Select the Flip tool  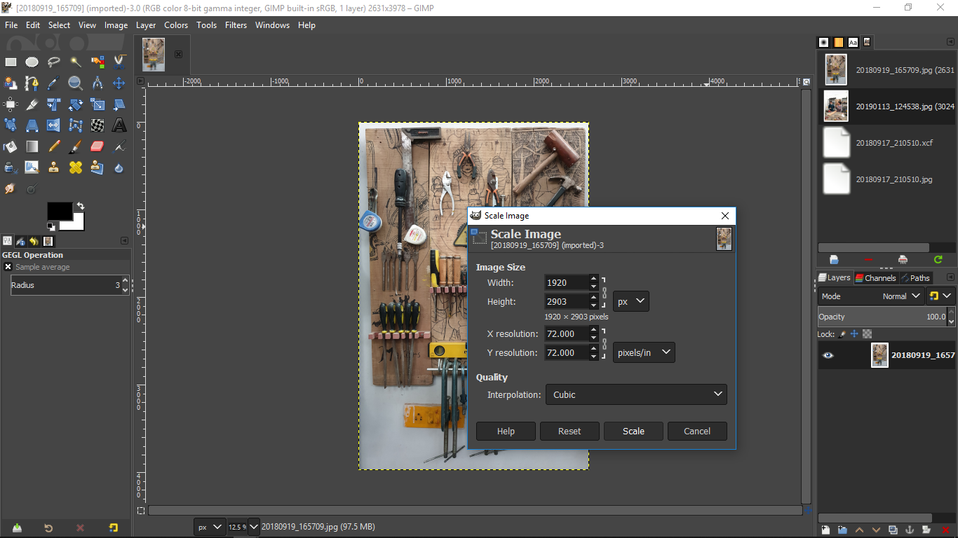(x=54, y=125)
